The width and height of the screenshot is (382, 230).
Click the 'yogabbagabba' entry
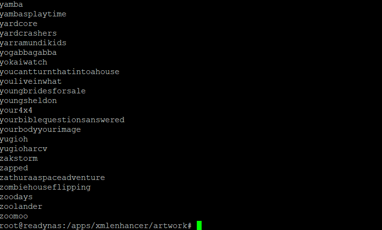28,52
